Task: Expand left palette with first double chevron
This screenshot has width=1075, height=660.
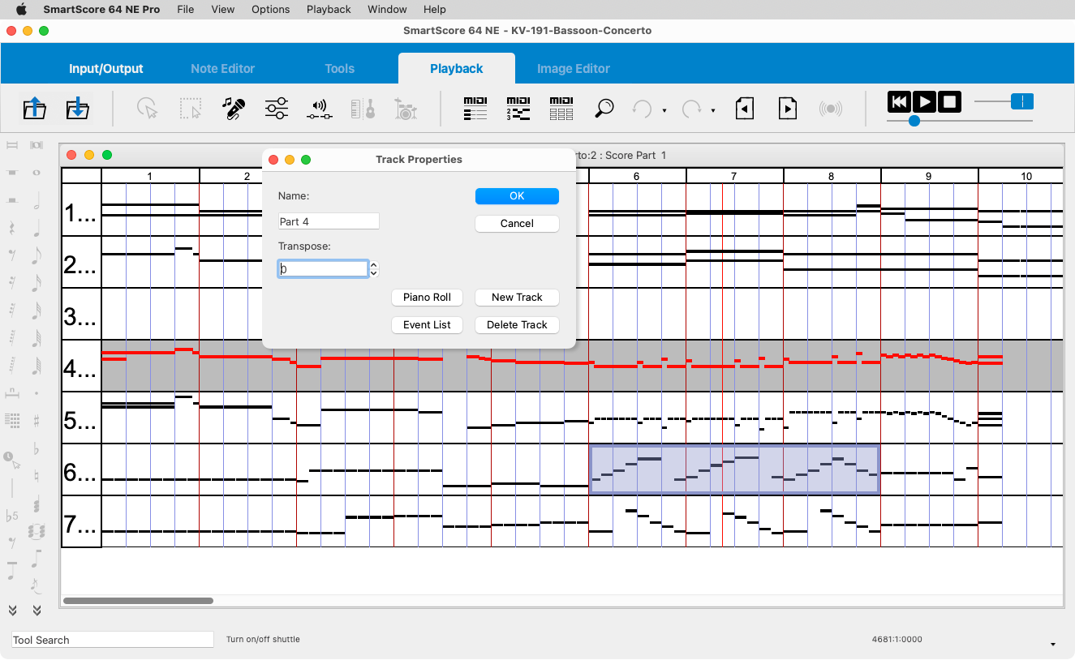Action: point(12,611)
